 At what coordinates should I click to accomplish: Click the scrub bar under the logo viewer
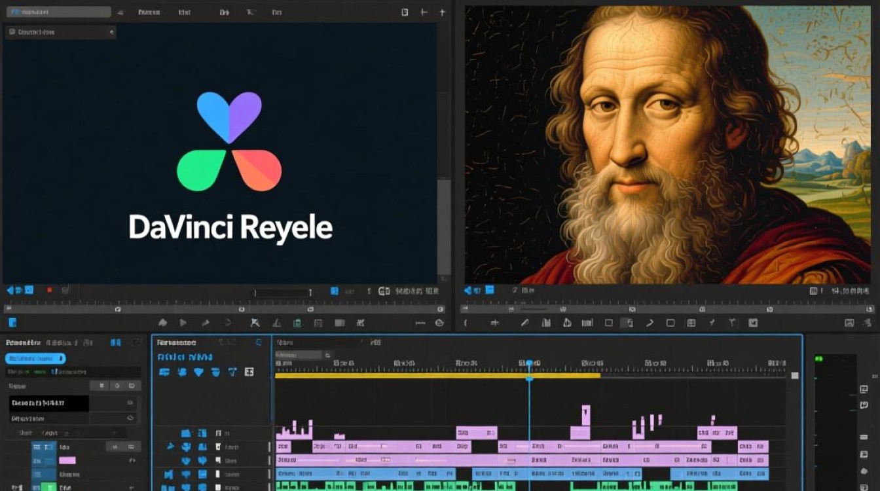click(225, 308)
